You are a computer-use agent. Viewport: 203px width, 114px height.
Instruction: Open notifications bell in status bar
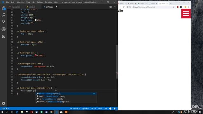tap(115, 108)
